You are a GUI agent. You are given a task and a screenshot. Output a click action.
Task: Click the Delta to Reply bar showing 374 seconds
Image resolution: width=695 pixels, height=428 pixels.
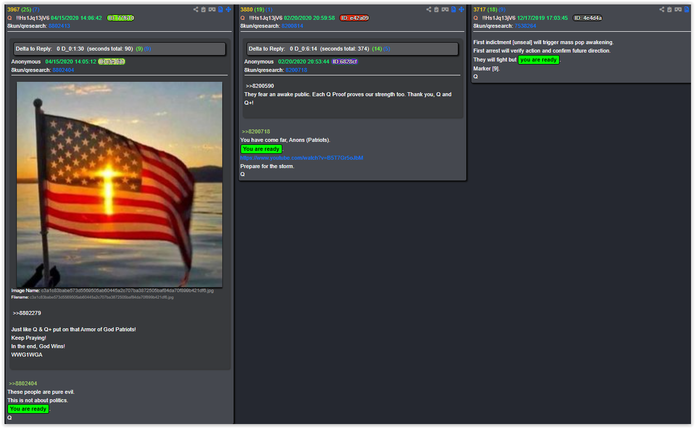(x=352, y=49)
